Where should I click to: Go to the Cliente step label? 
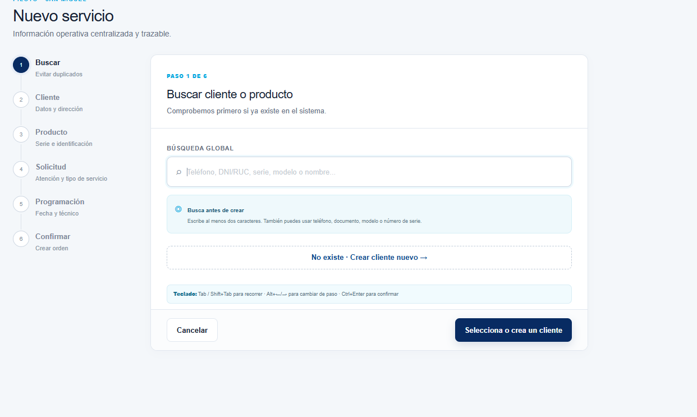pos(47,97)
